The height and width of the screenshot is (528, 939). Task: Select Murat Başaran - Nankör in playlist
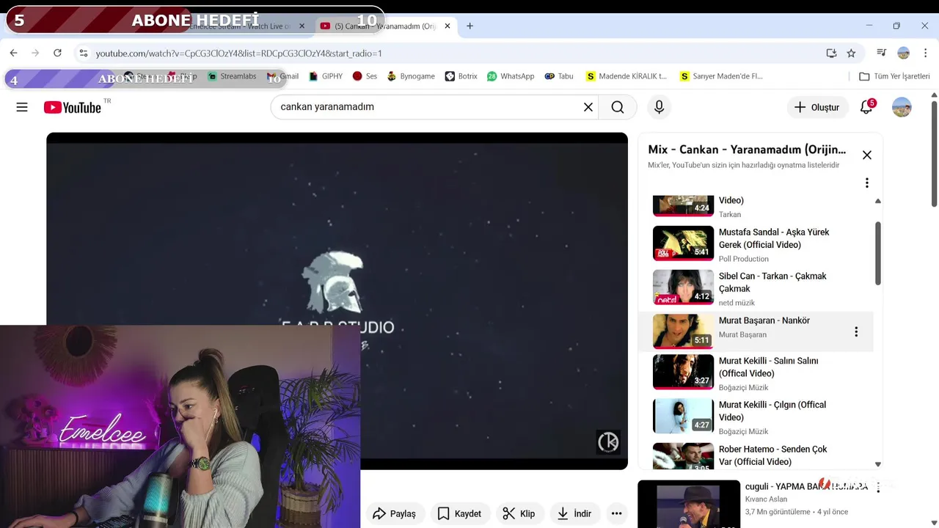[756, 331]
